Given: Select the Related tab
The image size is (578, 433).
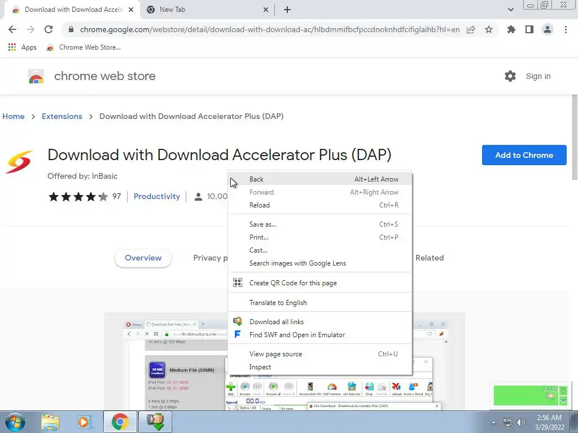Looking at the screenshot, I should [430, 258].
